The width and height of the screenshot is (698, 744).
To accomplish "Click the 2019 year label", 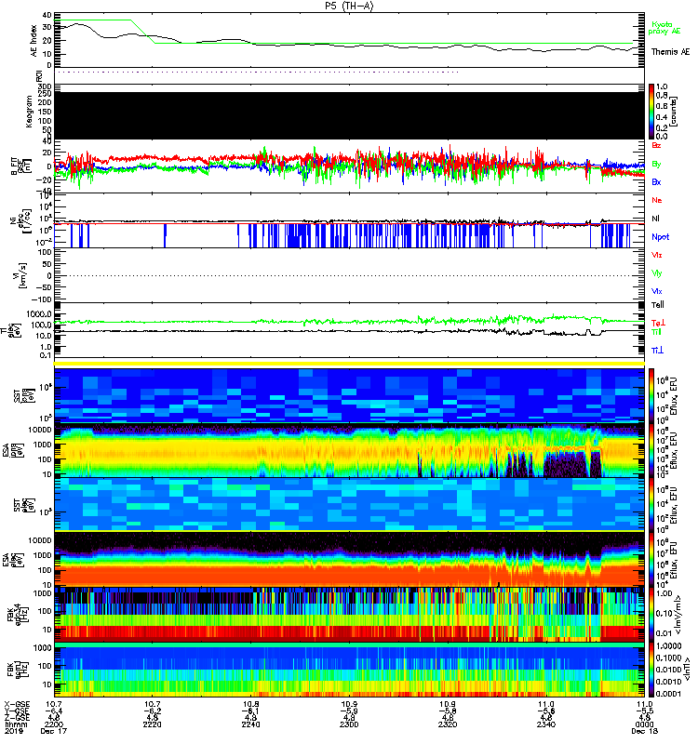I will (x=14, y=731).
